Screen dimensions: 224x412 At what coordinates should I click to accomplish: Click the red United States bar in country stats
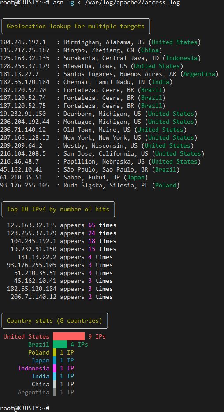(x=69, y=336)
